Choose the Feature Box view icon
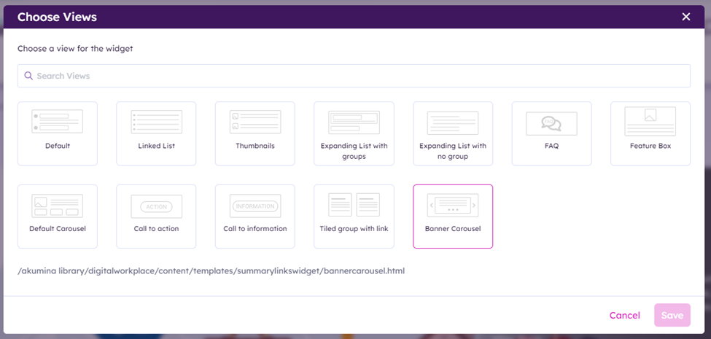The image size is (711, 339). tap(650, 121)
